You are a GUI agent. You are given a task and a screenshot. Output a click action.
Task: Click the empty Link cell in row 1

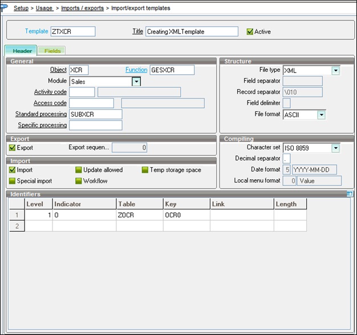(242, 215)
